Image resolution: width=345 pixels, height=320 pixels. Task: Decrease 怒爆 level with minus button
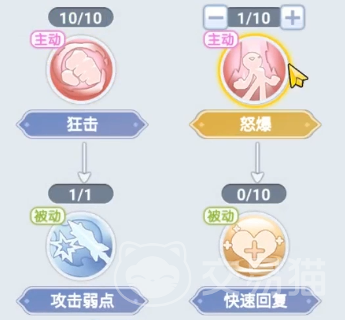point(215,17)
